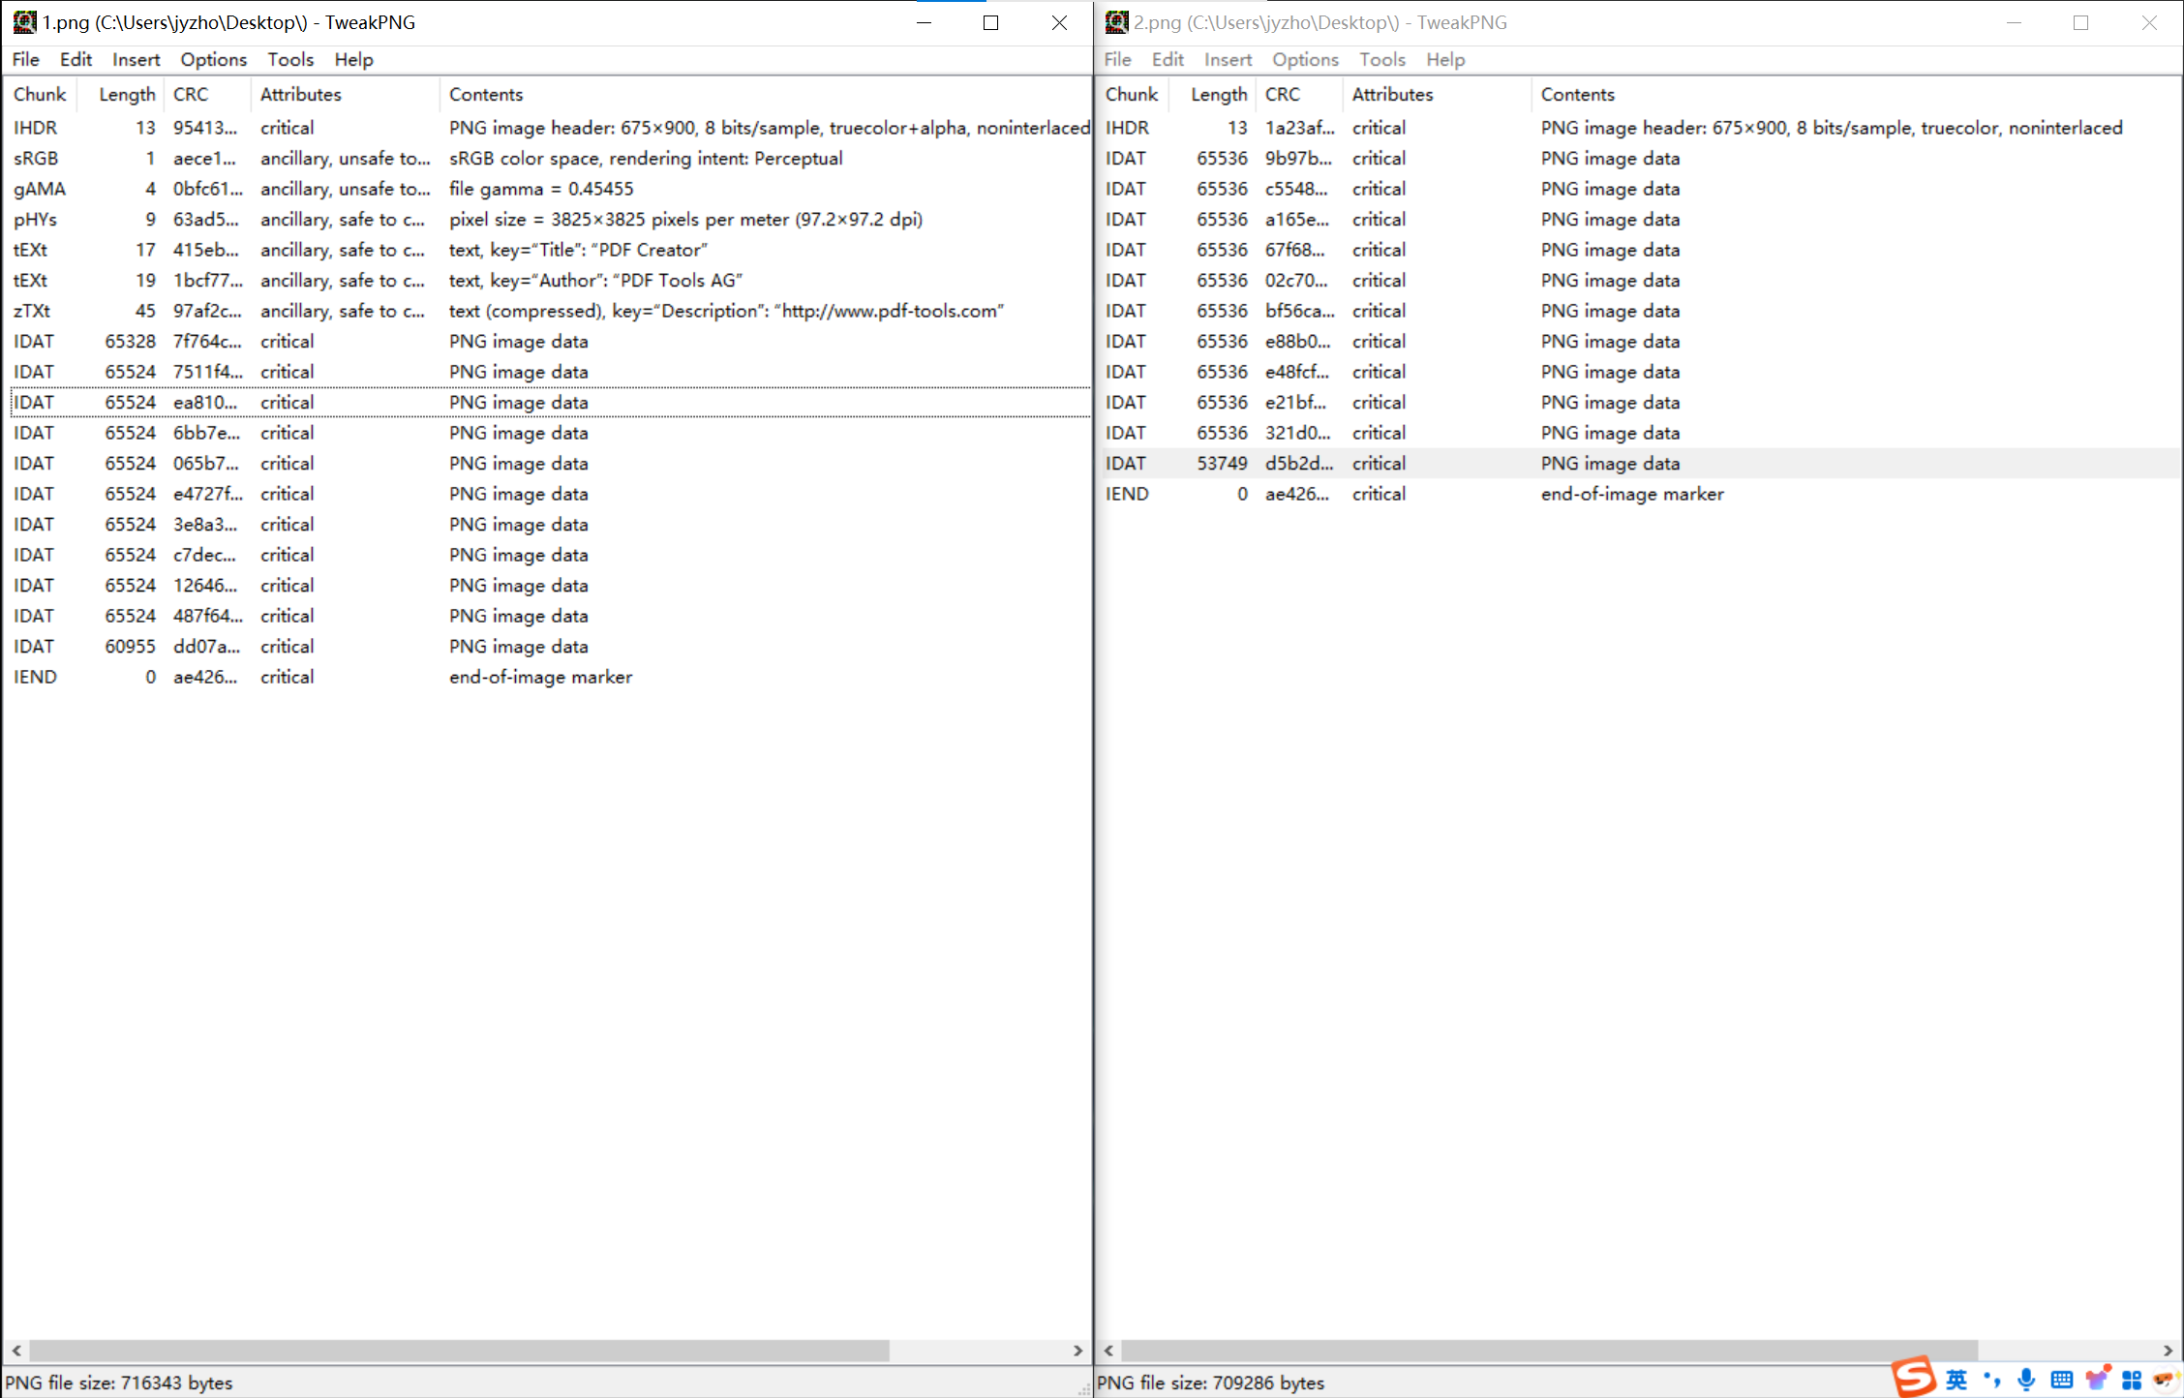Maximize the 1.png TweakPNG window
Screen dimensions: 2184x1398
tap(990, 22)
